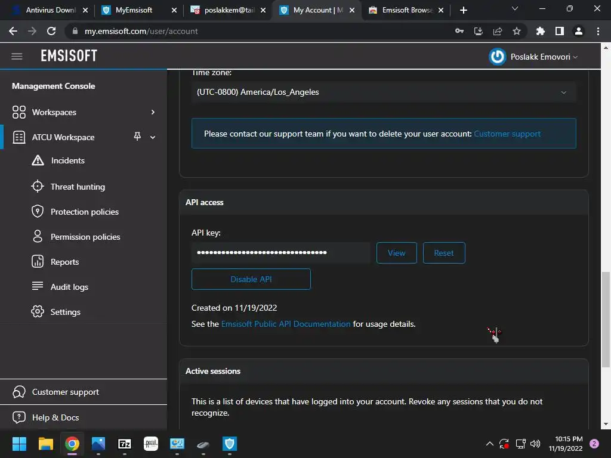Open the Chrome profile icon
The width and height of the screenshot is (611, 458).
(579, 31)
